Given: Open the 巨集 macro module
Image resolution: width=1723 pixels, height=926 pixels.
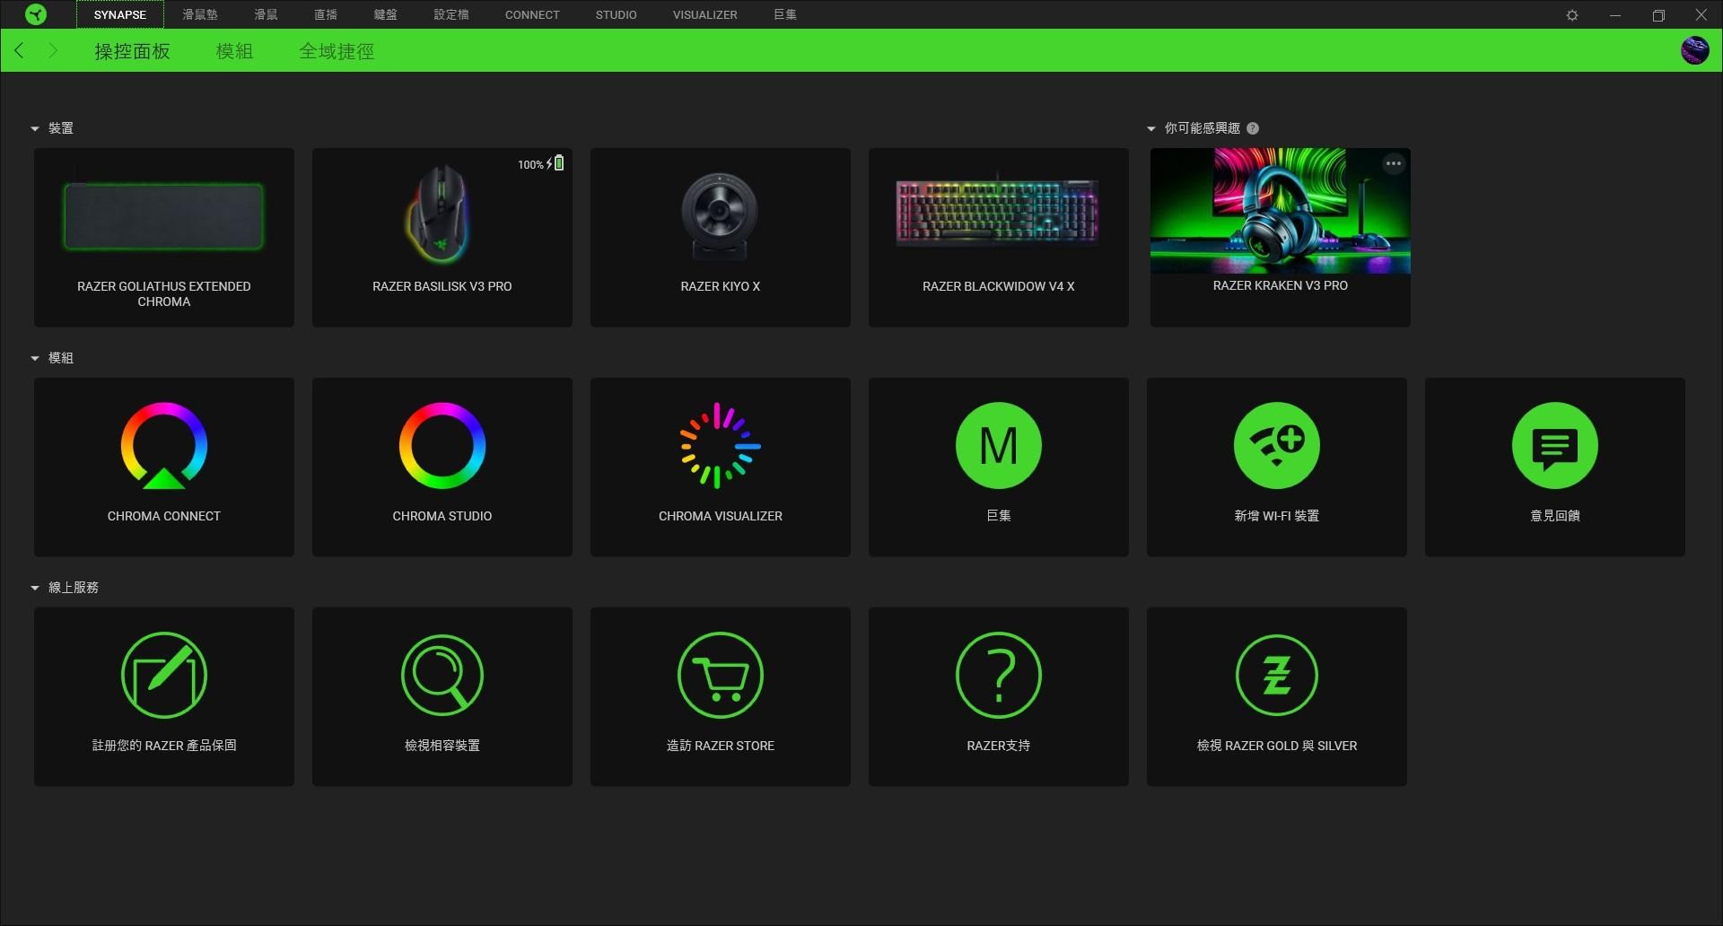Looking at the screenshot, I should [x=998, y=467].
